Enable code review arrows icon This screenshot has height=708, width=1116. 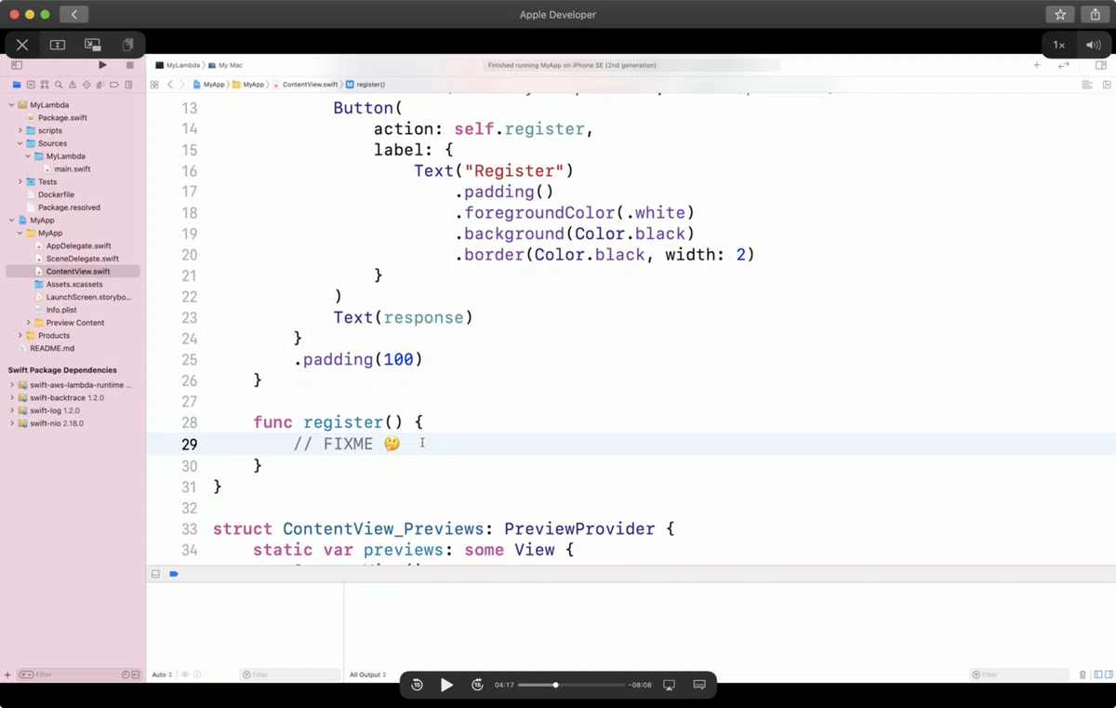pyautogui.click(x=1064, y=65)
